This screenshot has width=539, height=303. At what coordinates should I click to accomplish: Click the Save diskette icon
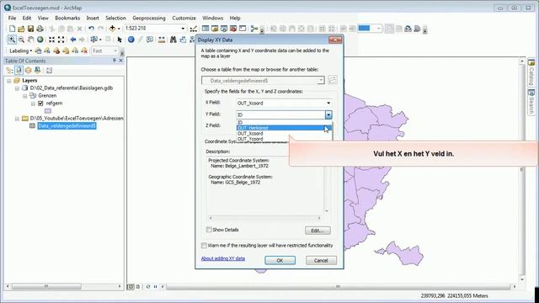click(x=30, y=29)
